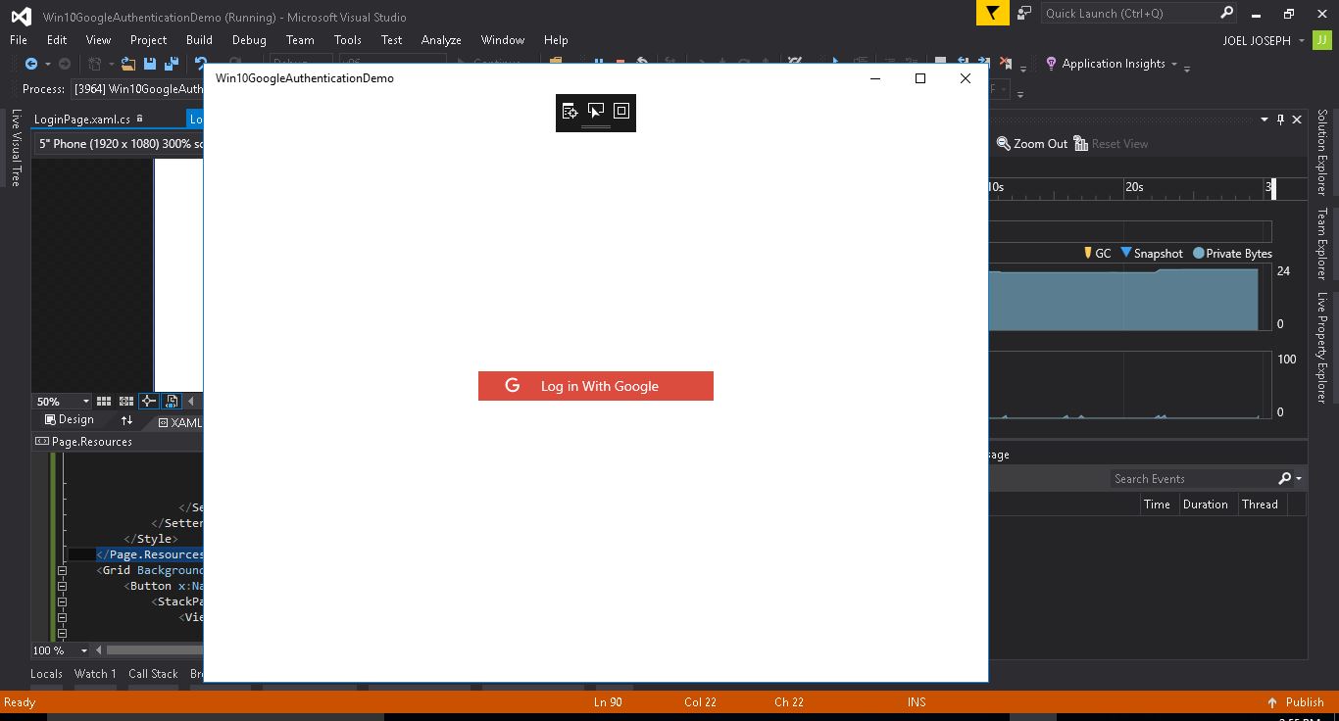Enable element selection in the debug overlay
The height and width of the screenshot is (721, 1339).
pyautogui.click(x=596, y=112)
